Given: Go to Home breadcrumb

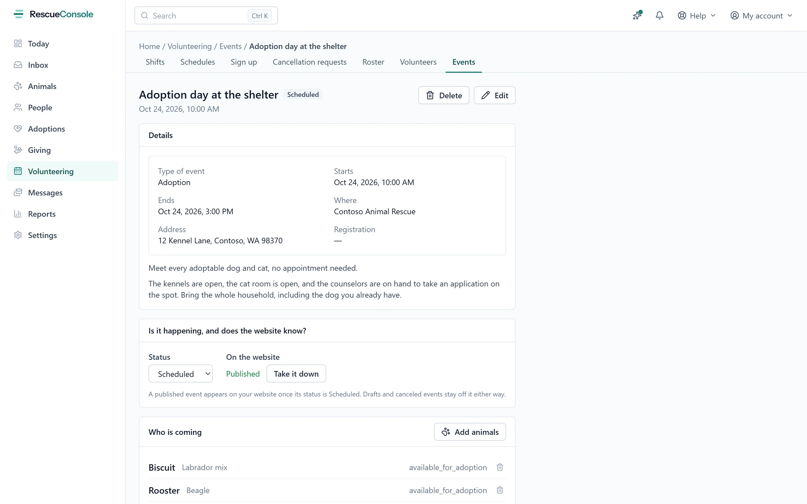Looking at the screenshot, I should point(149,46).
